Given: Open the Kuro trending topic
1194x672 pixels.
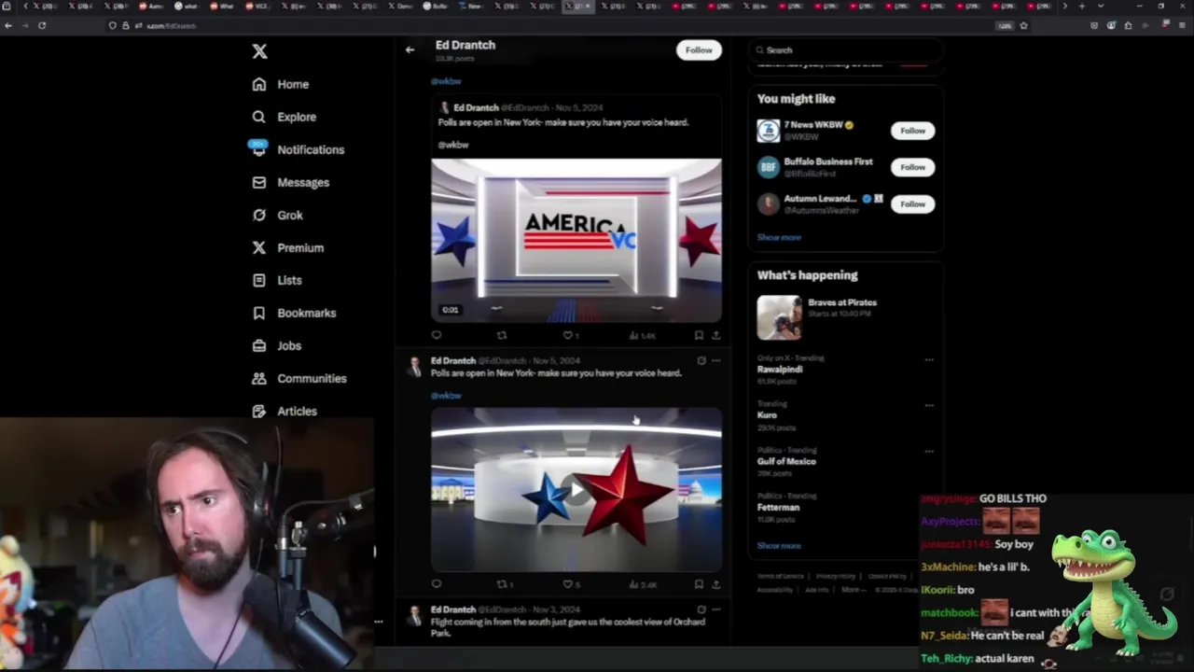Looking at the screenshot, I should click(767, 415).
